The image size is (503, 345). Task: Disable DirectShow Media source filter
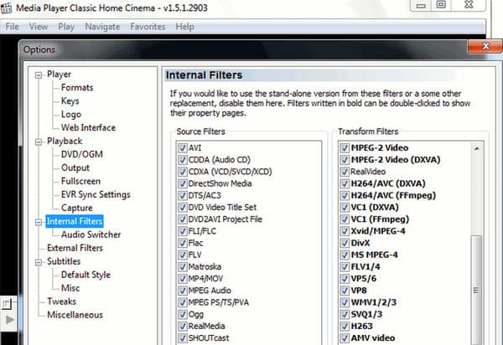tap(183, 183)
